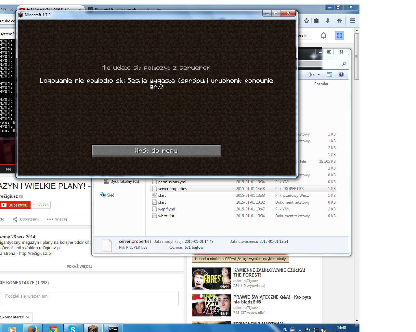The image size is (416, 332).
Task: Click the "Wróć do menu" button in Minecraft
Action: (156, 151)
